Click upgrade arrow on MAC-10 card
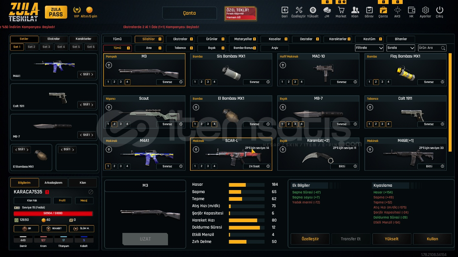This screenshot has width=458, height=257. click(x=283, y=65)
